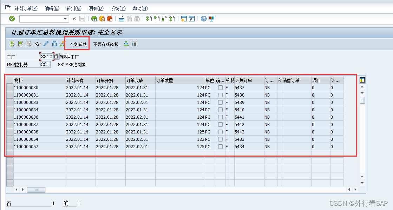Open the Help question mark icon
This screenshot has height=210, width=393.
[x=203, y=19]
